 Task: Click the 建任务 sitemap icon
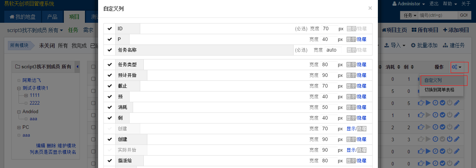click(x=445, y=46)
